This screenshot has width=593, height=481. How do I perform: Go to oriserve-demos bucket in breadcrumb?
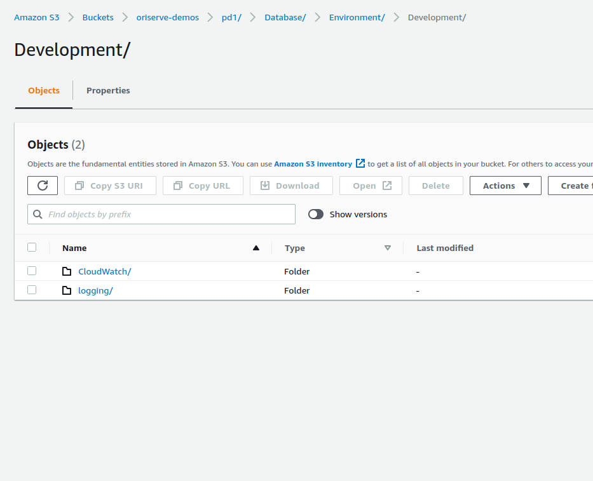point(167,17)
